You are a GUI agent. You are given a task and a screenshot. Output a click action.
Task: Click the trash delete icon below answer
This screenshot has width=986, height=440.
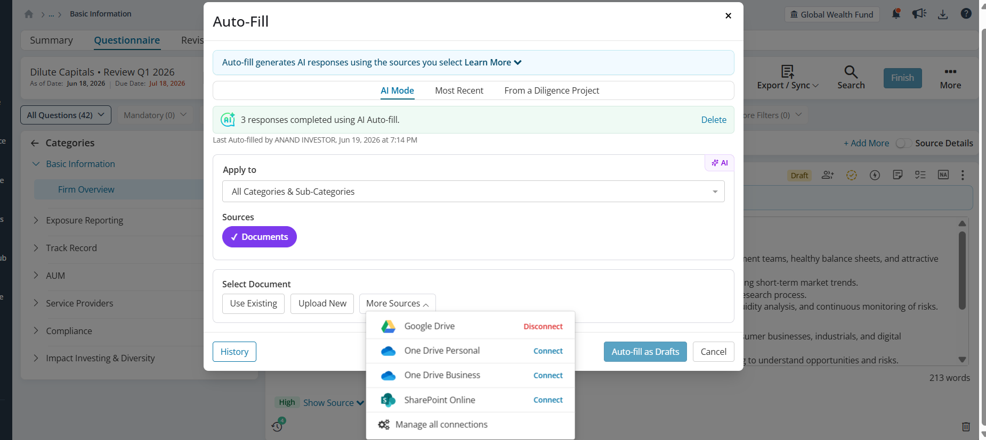[966, 426]
